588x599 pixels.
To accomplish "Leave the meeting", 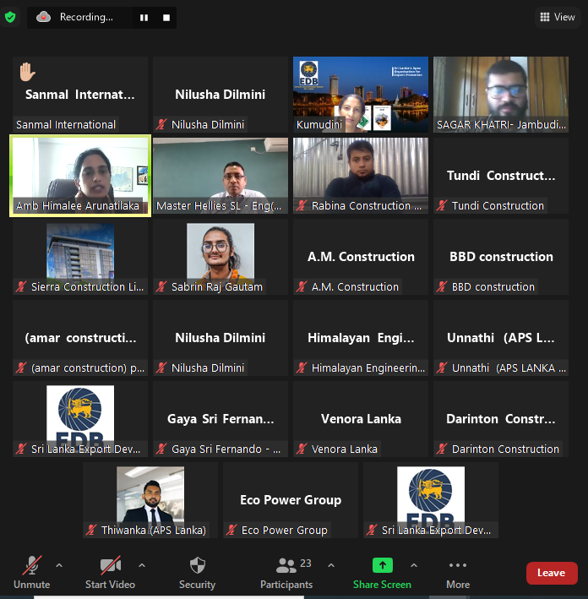I will (552, 573).
